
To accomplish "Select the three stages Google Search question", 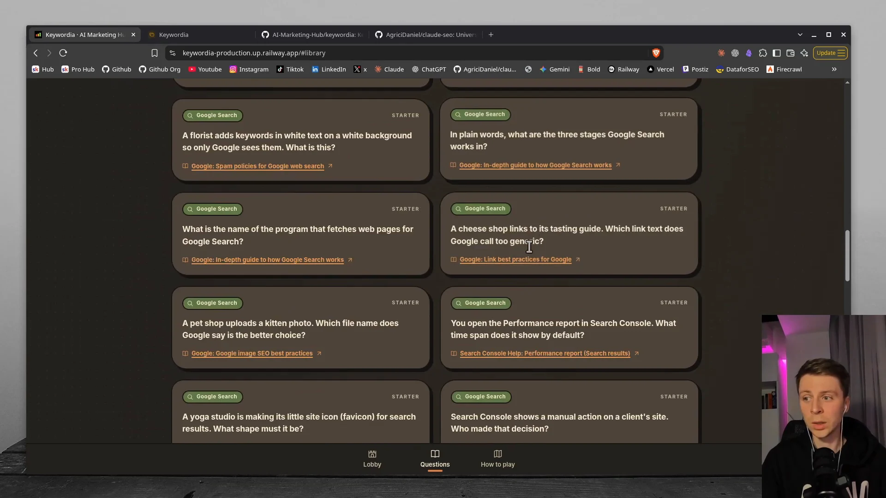I will coord(557,141).
